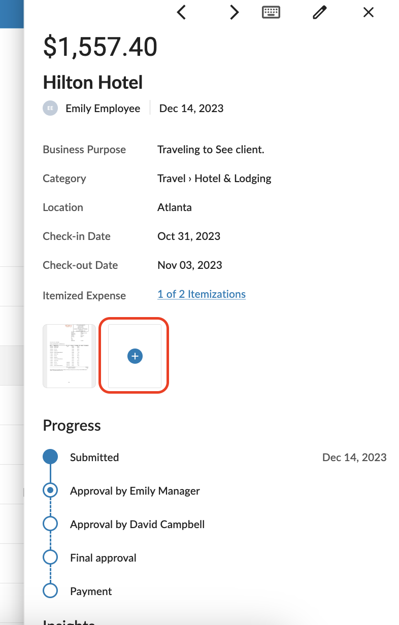Click the Hilton Hotel merchant title
The width and height of the screenshot is (399, 625).
click(x=93, y=82)
